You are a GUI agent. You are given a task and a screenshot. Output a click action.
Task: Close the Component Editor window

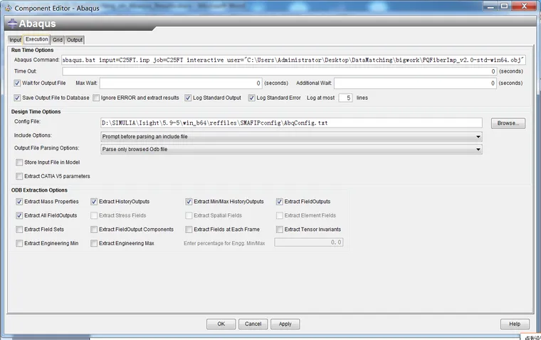tap(524, 6)
